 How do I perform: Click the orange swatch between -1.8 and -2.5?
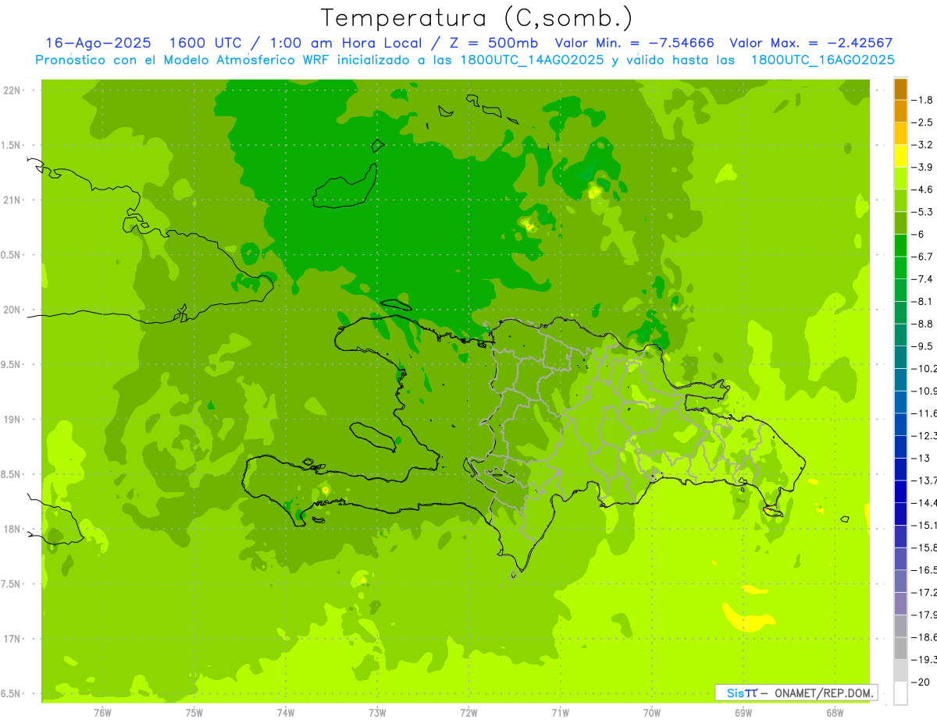point(900,112)
